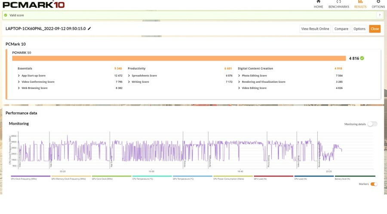The image size is (387, 214).
Task: Expand App Start-up Score row
Action: tap(19, 75)
